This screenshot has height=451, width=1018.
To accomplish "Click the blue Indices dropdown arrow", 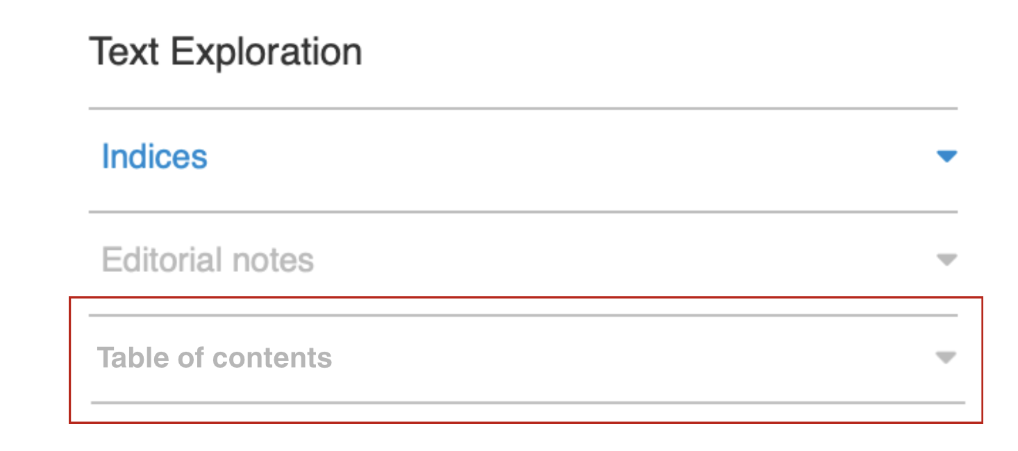I will pyautogui.click(x=946, y=157).
